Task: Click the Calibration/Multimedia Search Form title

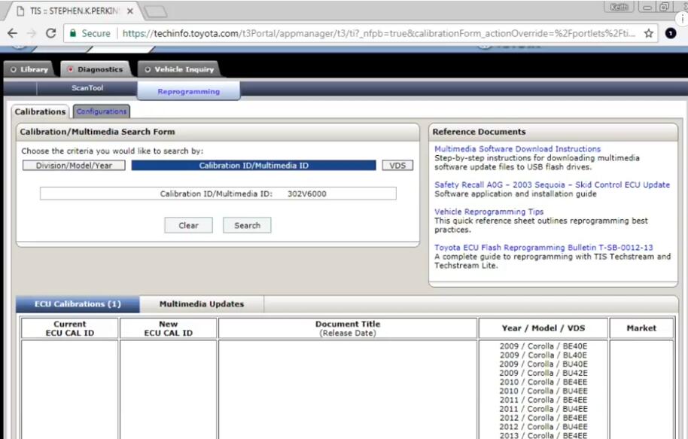Action: [x=97, y=132]
